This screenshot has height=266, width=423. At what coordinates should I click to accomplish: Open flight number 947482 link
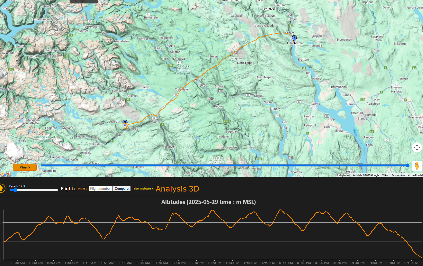(x=82, y=188)
